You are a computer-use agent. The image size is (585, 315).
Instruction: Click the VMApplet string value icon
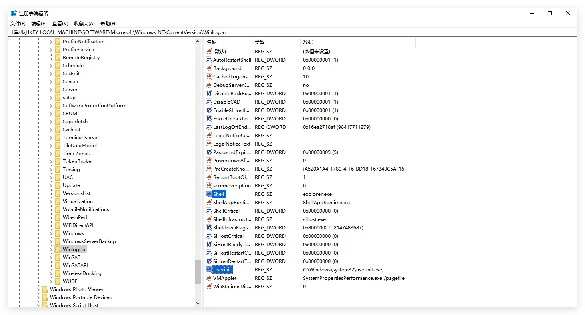pyautogui.click(x=209, y=278)
